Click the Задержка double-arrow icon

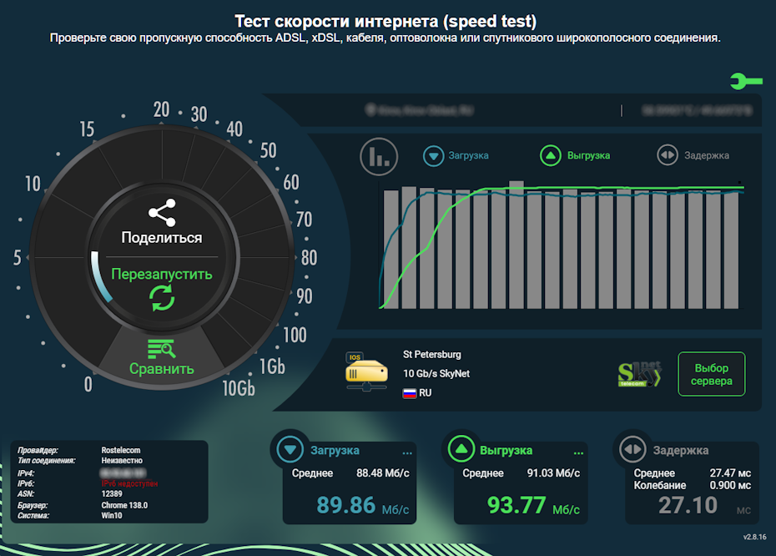(x=632, y=451)
